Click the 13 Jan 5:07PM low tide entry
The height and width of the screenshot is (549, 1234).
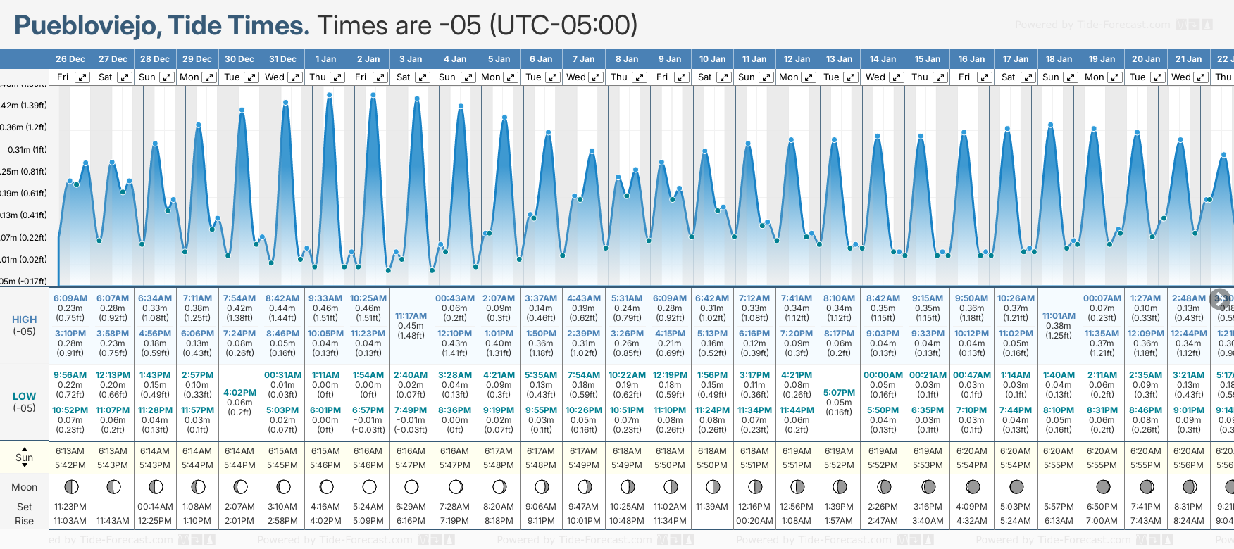(839, 402)
